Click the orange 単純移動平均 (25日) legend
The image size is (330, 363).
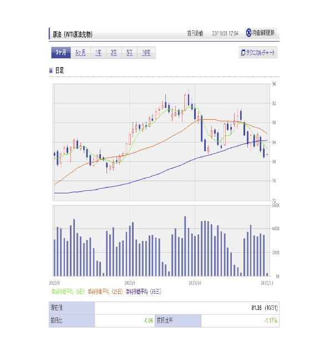tap(105, 292)
